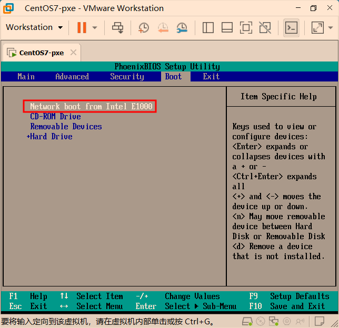This screenshot has height=328, width=339.
Task: Click F10 Save and Exit in footer
Action: point(287,306)
